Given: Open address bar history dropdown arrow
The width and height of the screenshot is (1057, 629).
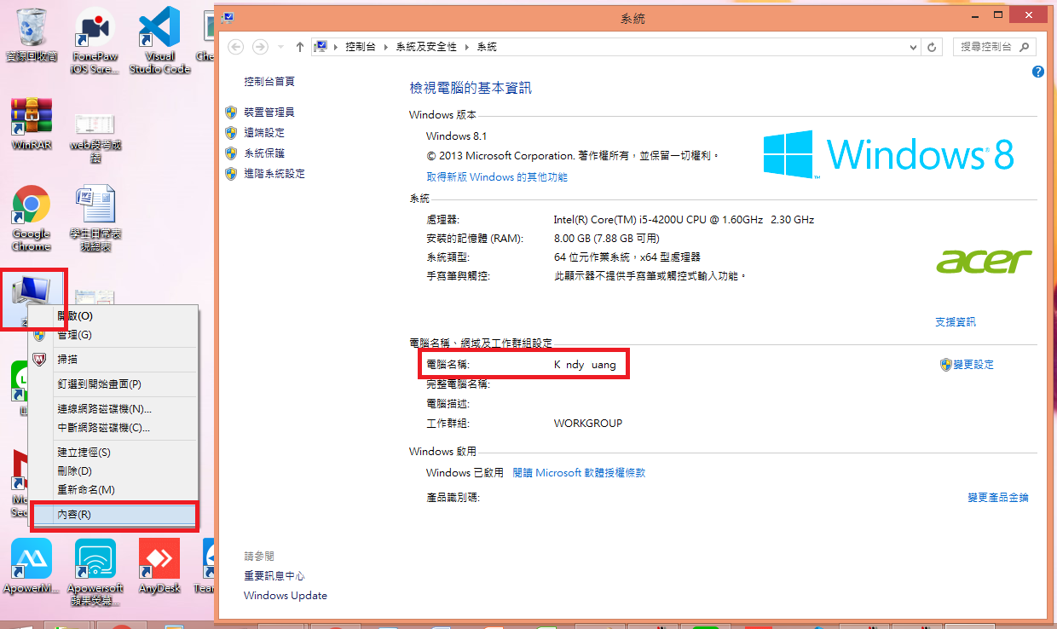Looking at the screenshot, I should point(913,47).
